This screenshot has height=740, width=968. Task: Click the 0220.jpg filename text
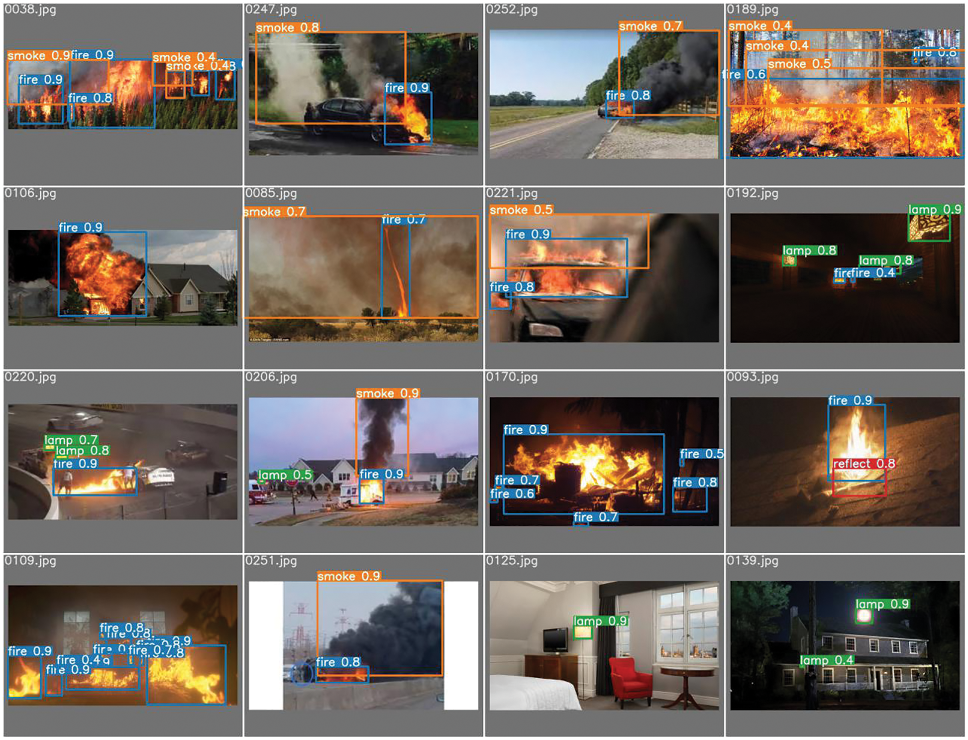coord(30,377)
